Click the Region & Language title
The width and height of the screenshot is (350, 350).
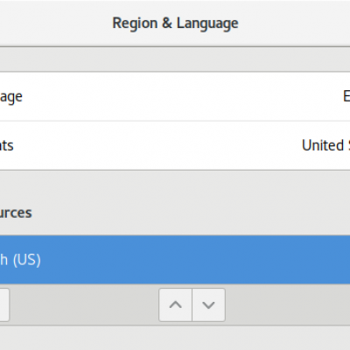tap(175, 24)
